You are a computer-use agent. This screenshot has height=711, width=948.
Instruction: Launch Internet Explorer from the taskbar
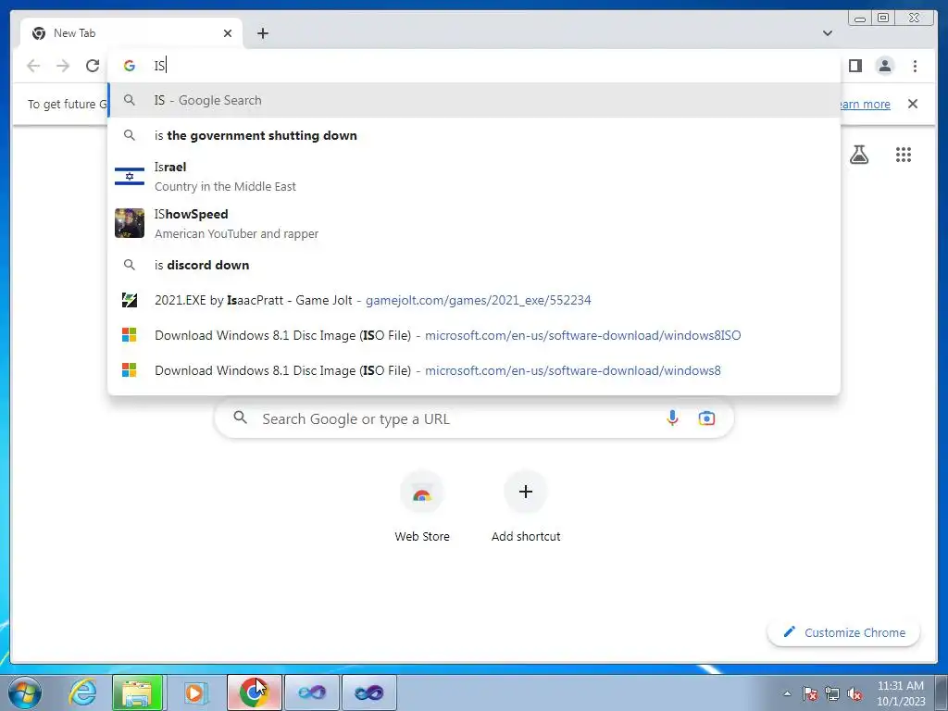tap(82, 692)
